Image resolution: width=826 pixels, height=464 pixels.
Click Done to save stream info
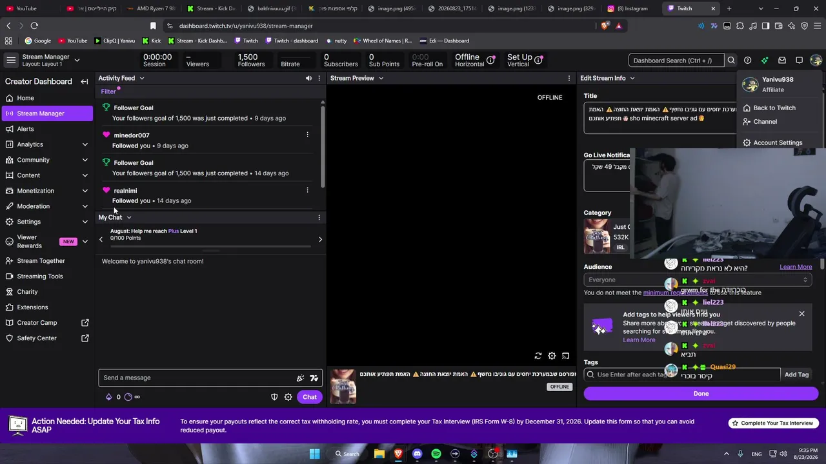coord(701,394)
